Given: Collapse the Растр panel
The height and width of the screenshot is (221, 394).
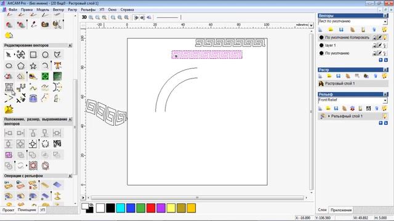Looking at the screenshot, I should [x=385, y=69].
